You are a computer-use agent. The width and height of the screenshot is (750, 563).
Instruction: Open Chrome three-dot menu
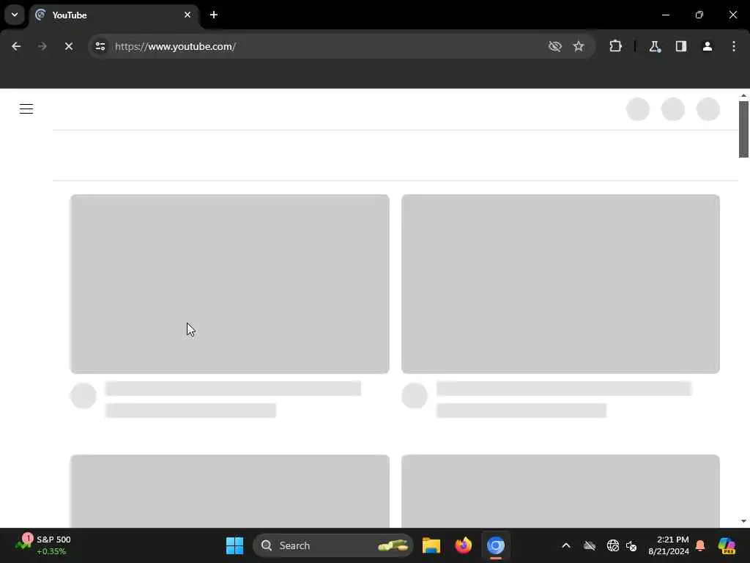(x=734, y=46)
